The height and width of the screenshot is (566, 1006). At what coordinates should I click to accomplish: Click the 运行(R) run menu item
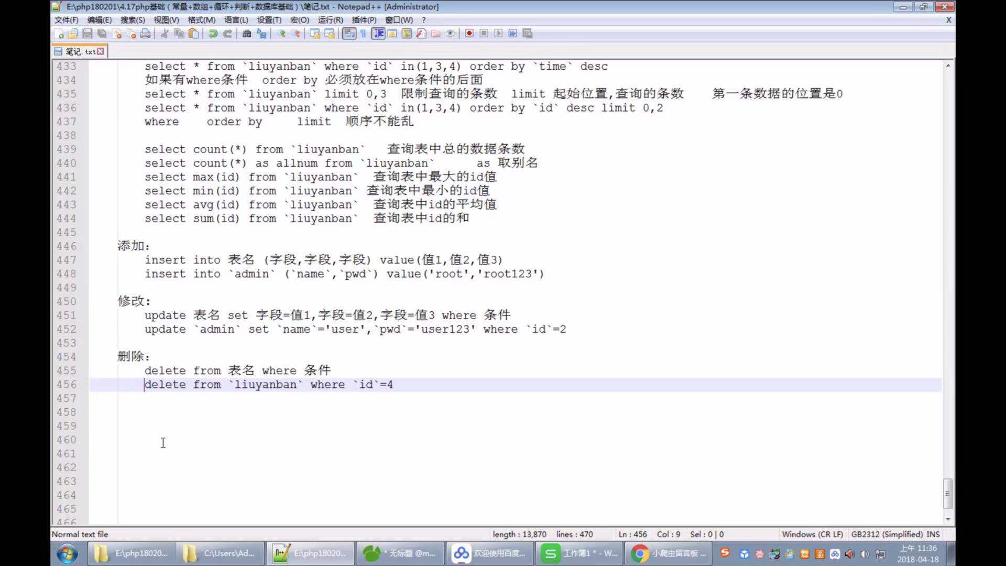(329, 19)
